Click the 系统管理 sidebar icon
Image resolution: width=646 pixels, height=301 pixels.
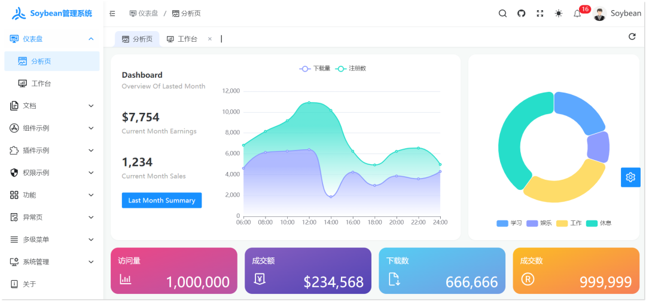pyautogui.click(x=14, y=262)
